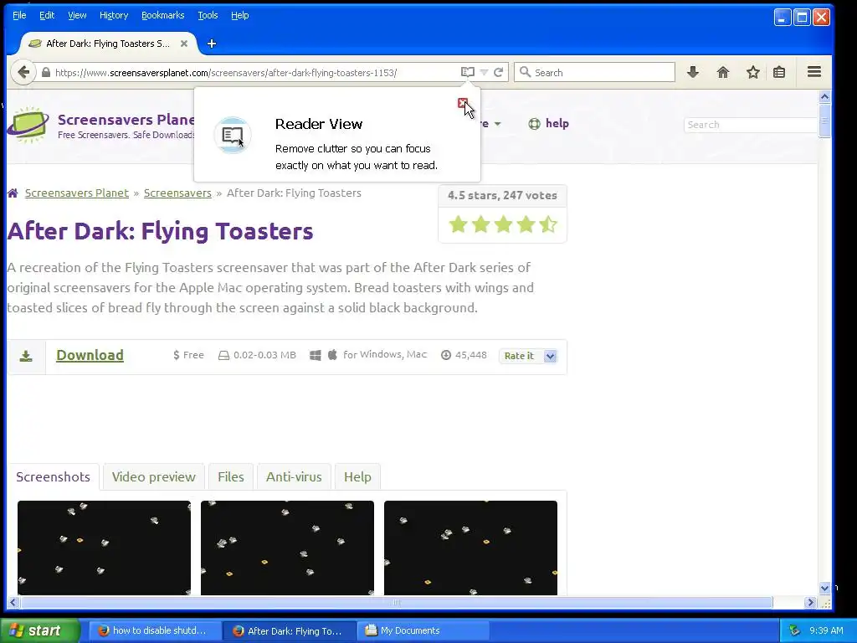Screen dimensions: 857x643
Task: Select the Screenshots tab
Action: click(x=53, y=476)
